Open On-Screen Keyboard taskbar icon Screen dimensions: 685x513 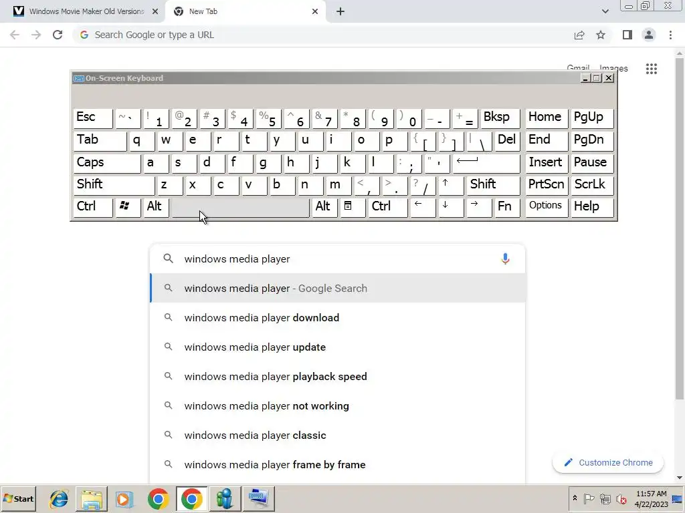[x=259, y=499]
